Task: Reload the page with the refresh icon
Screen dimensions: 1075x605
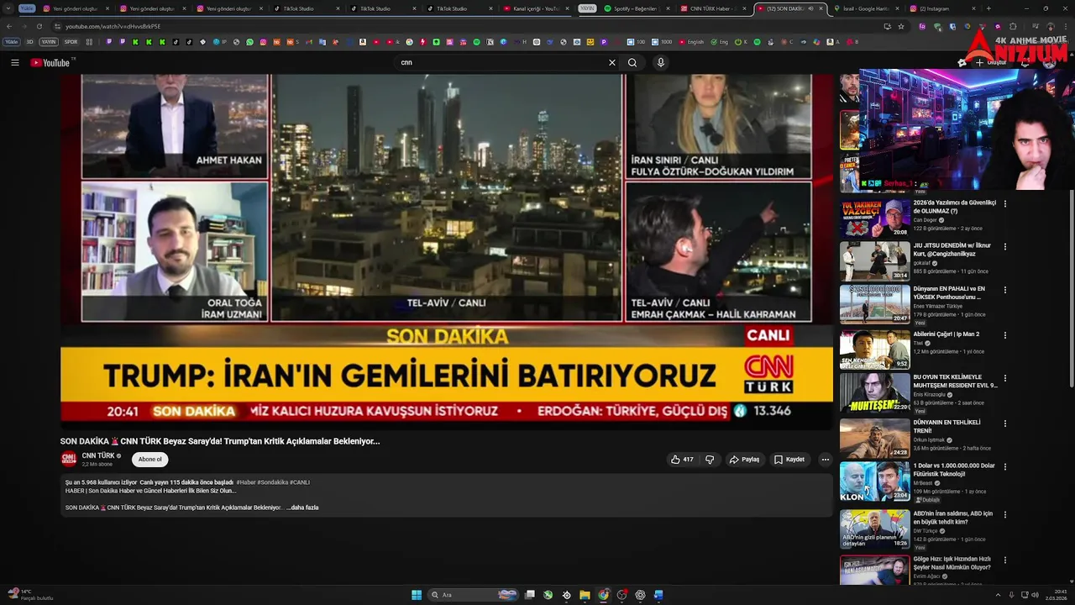Action: pos(39,26)
